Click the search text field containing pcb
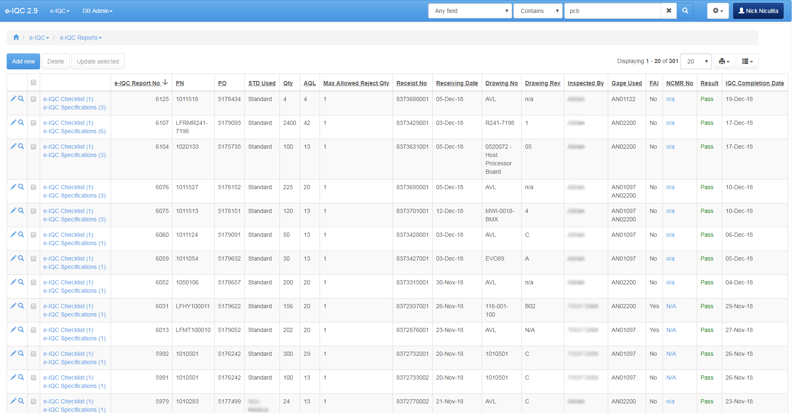The image size is (792, 413). coord(612,11)
